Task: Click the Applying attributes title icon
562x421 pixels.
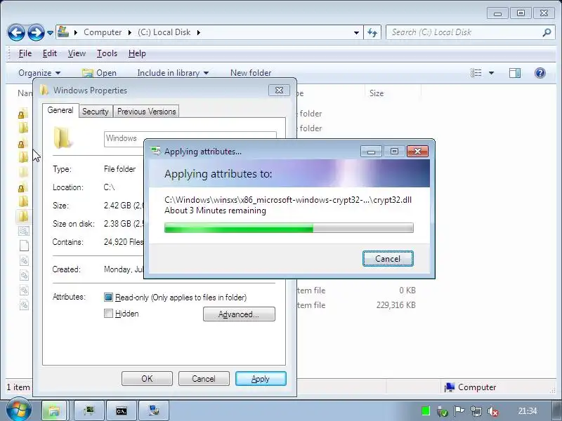Action: click(156, 151)
